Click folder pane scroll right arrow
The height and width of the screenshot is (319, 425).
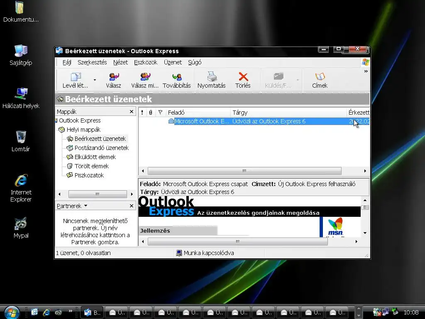(132, 194)
